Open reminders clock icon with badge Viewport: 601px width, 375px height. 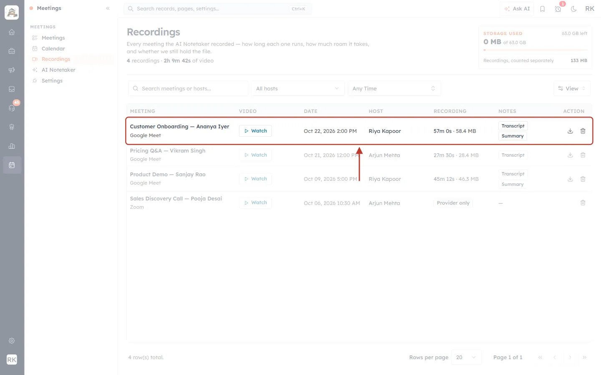(x=558, y=9)
